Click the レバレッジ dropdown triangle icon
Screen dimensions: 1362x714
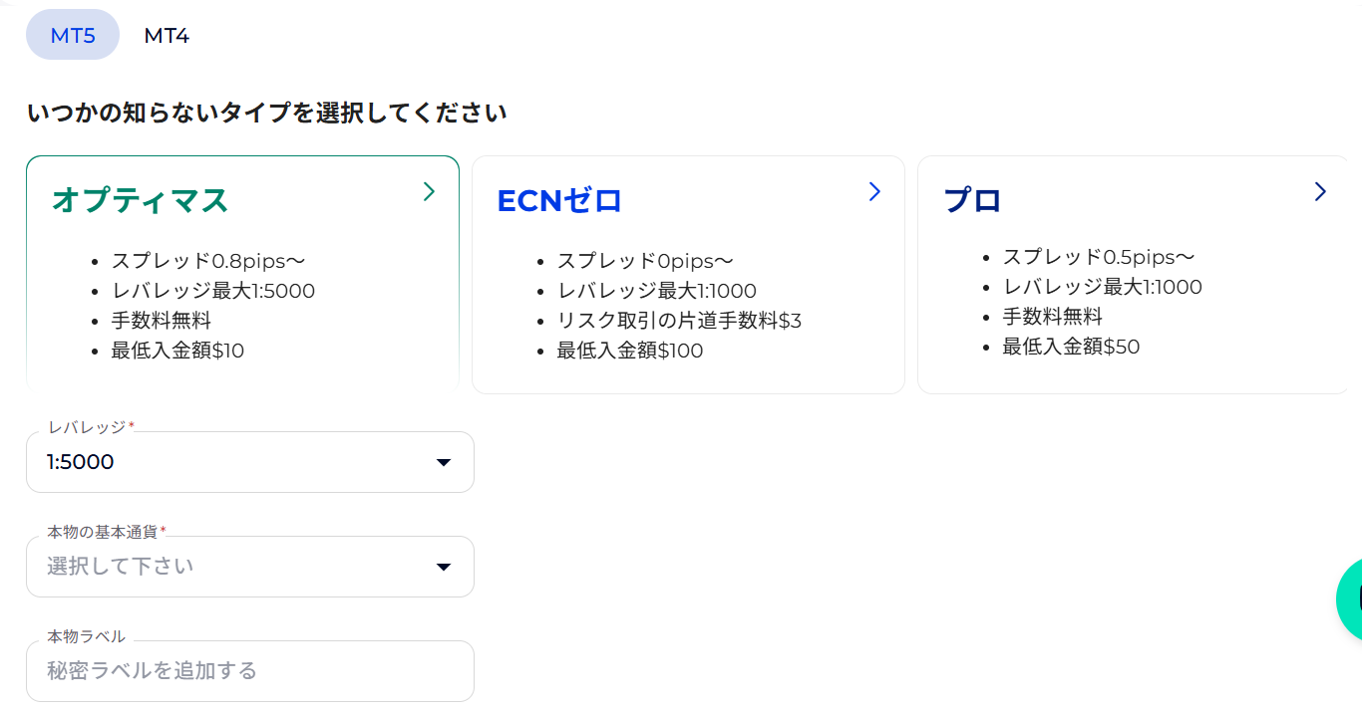[x=444, y=462]
